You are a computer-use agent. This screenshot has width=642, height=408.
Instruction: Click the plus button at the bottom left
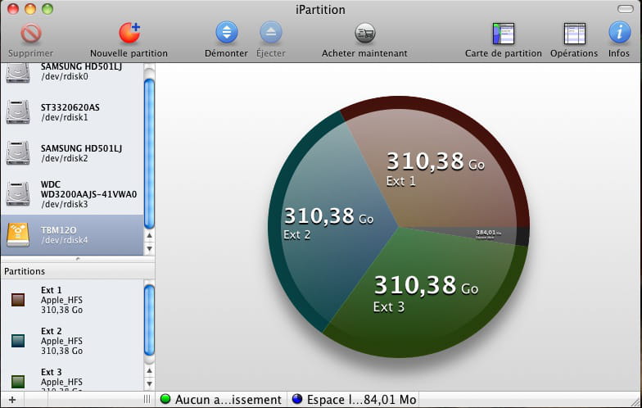pyautogui.click(x=12, y=400)
